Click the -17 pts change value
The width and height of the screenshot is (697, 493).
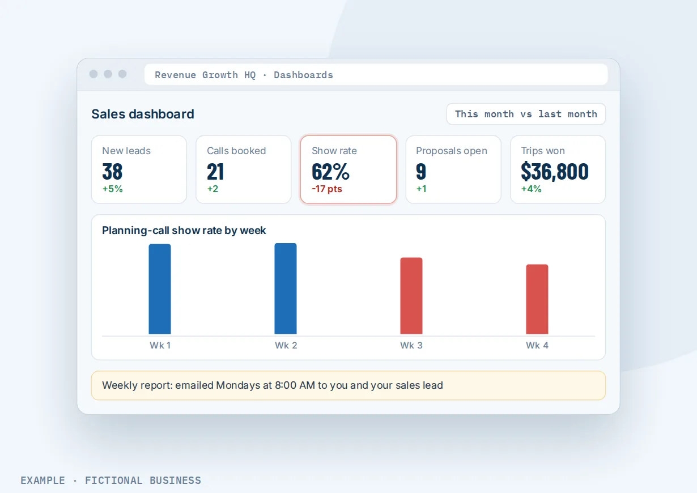(327, 189)
